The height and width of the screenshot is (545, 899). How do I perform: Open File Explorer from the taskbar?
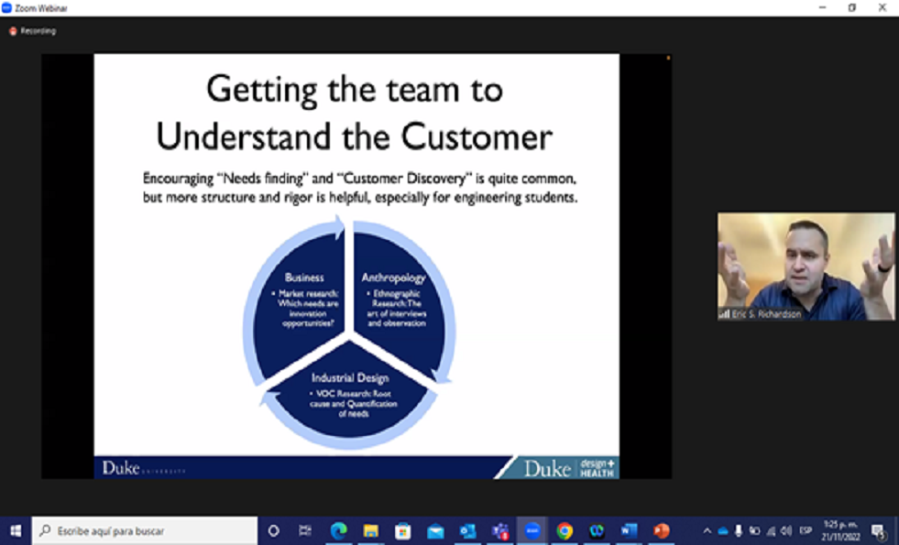tap(370, 530)
